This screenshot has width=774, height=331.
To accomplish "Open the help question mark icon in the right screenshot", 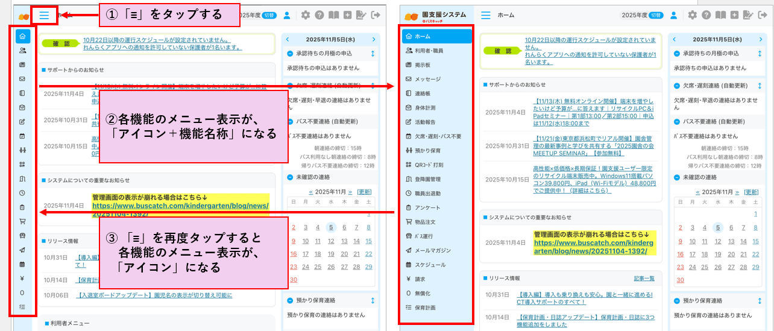I will click(706, 15).
